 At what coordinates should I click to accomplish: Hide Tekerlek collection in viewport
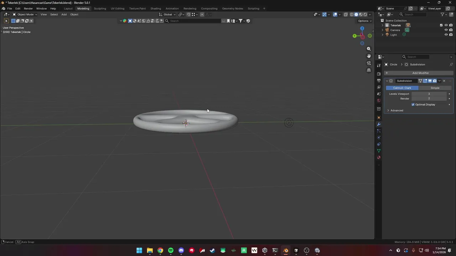[446, 25]
